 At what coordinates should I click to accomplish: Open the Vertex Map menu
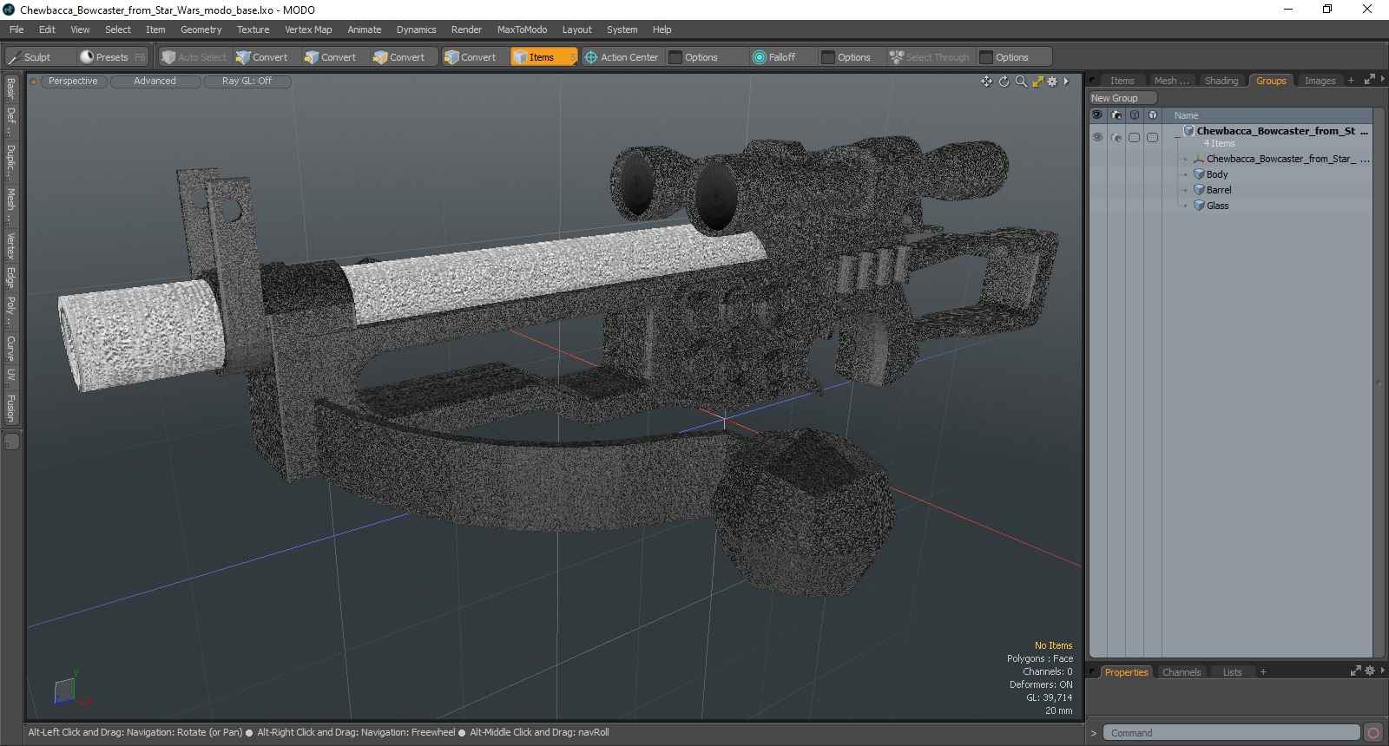(x=308, y=29)
